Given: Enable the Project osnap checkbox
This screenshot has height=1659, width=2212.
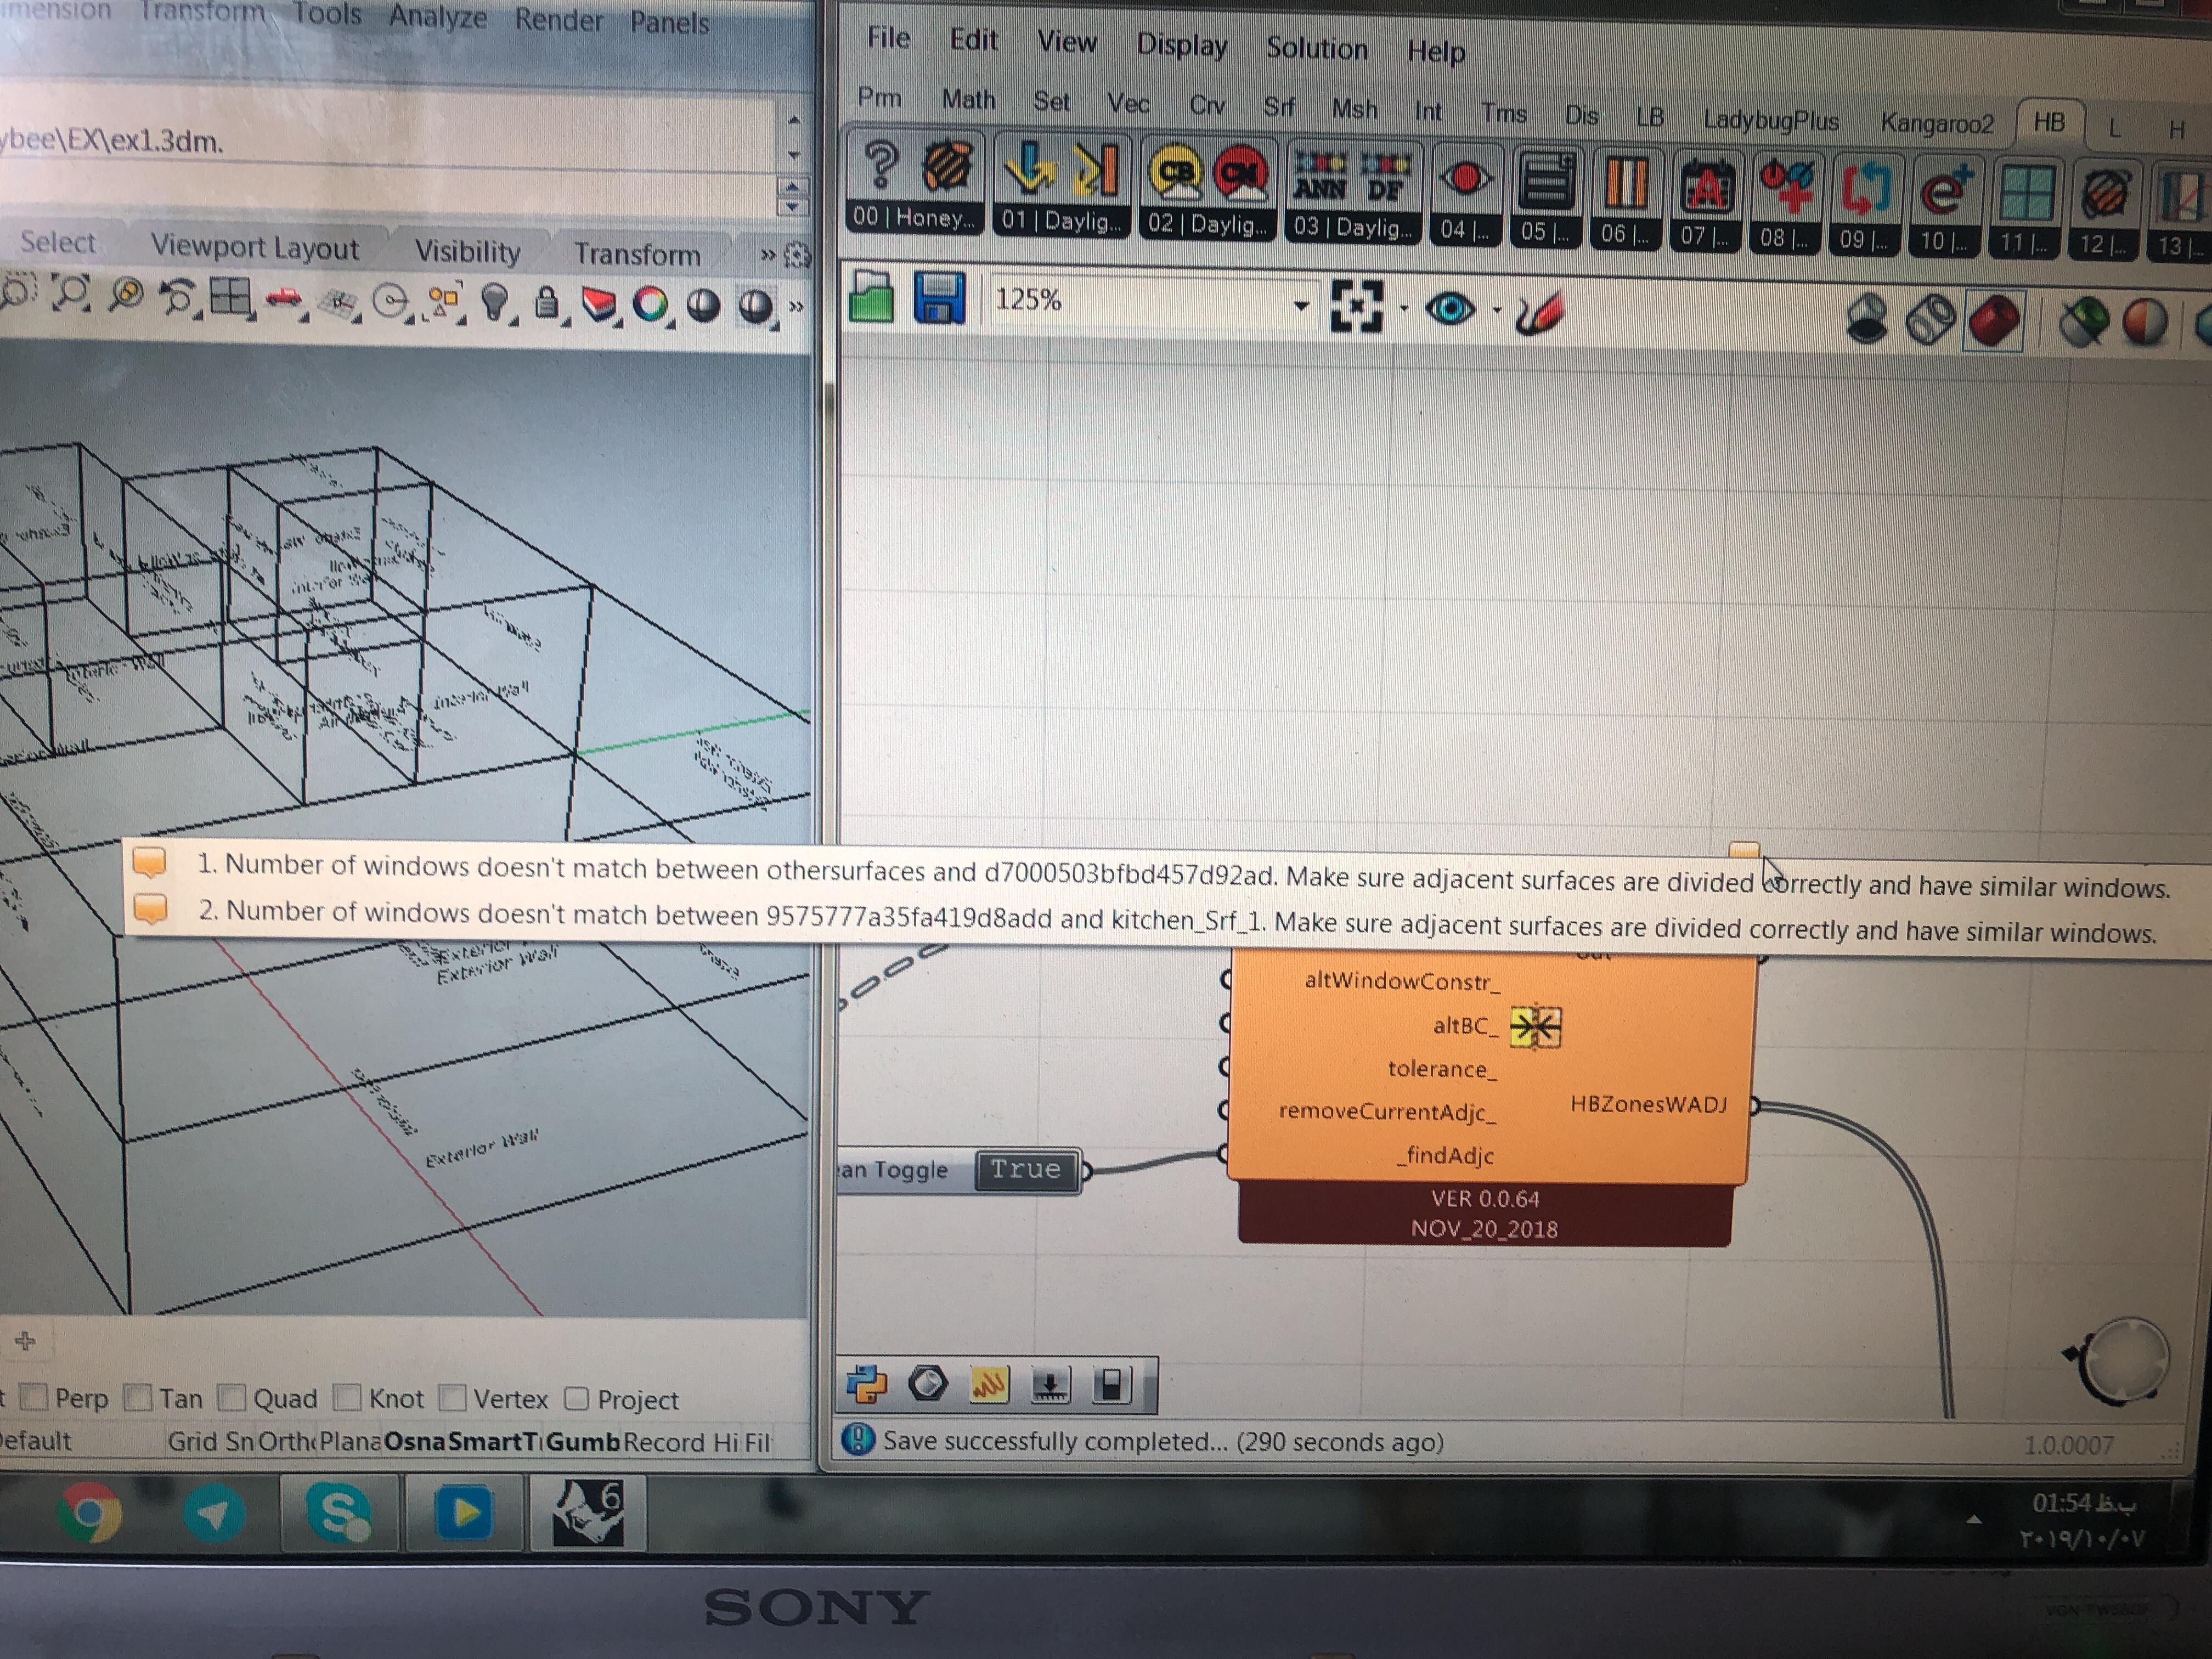Looking at the screenshot, I should tap(576, 1398).
